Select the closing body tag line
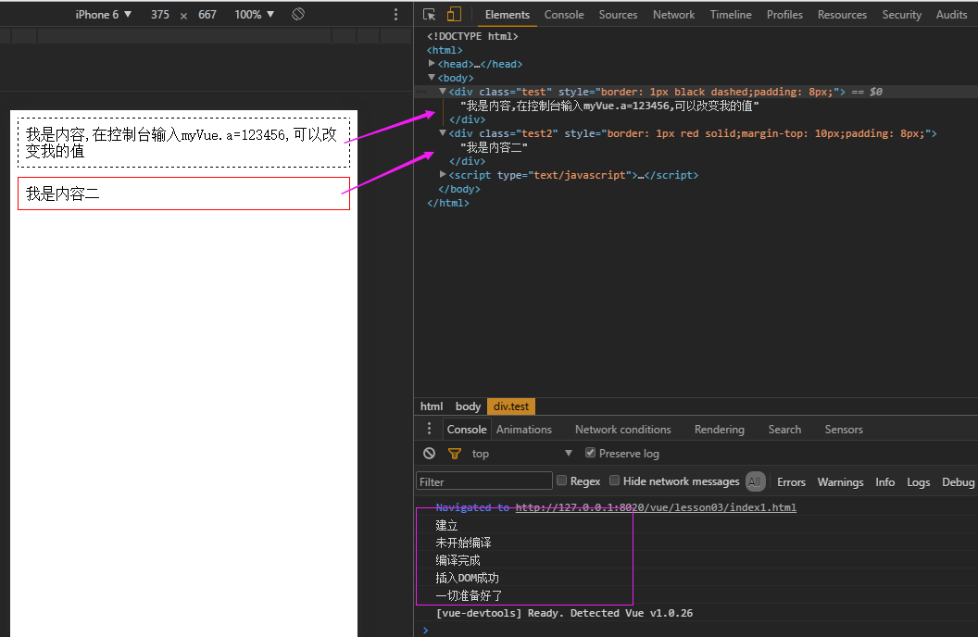Screen dimensions: 978x637 459,189
